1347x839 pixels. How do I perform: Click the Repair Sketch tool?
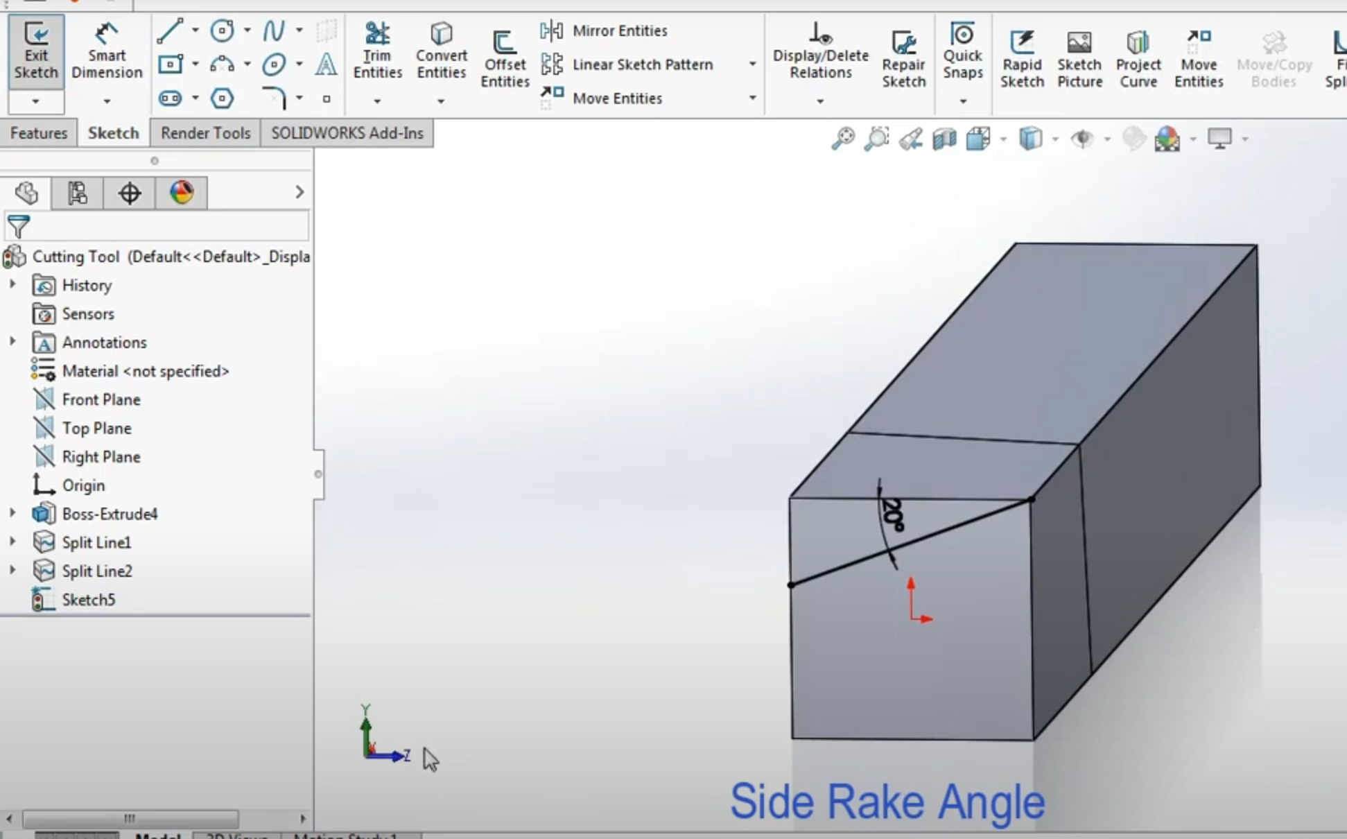tap(903, 59)
